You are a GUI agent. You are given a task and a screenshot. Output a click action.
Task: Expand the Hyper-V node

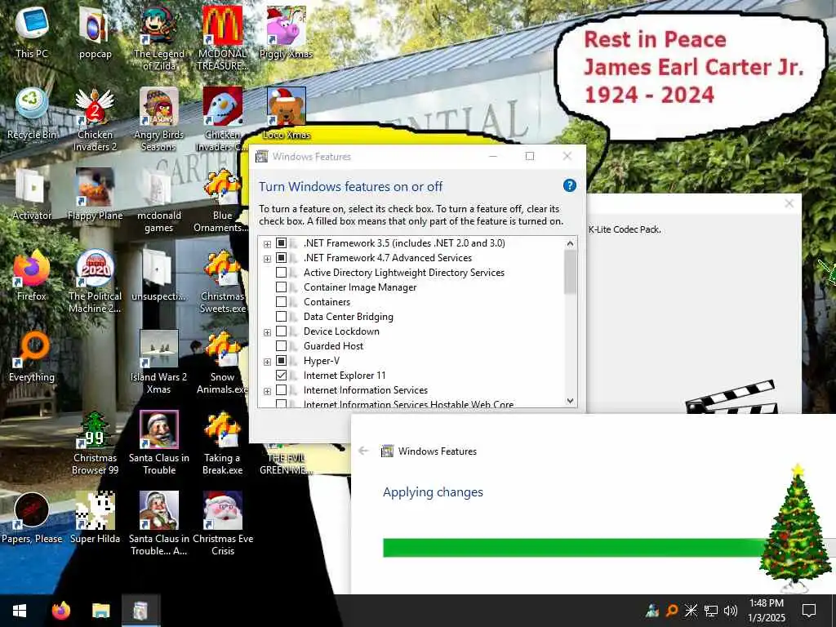point(267,362)
